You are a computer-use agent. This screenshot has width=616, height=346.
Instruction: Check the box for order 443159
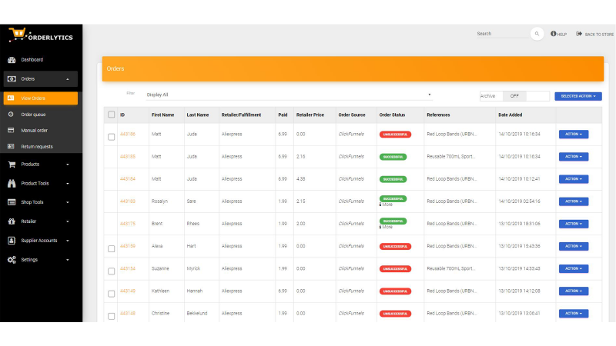tap(111, 248)
